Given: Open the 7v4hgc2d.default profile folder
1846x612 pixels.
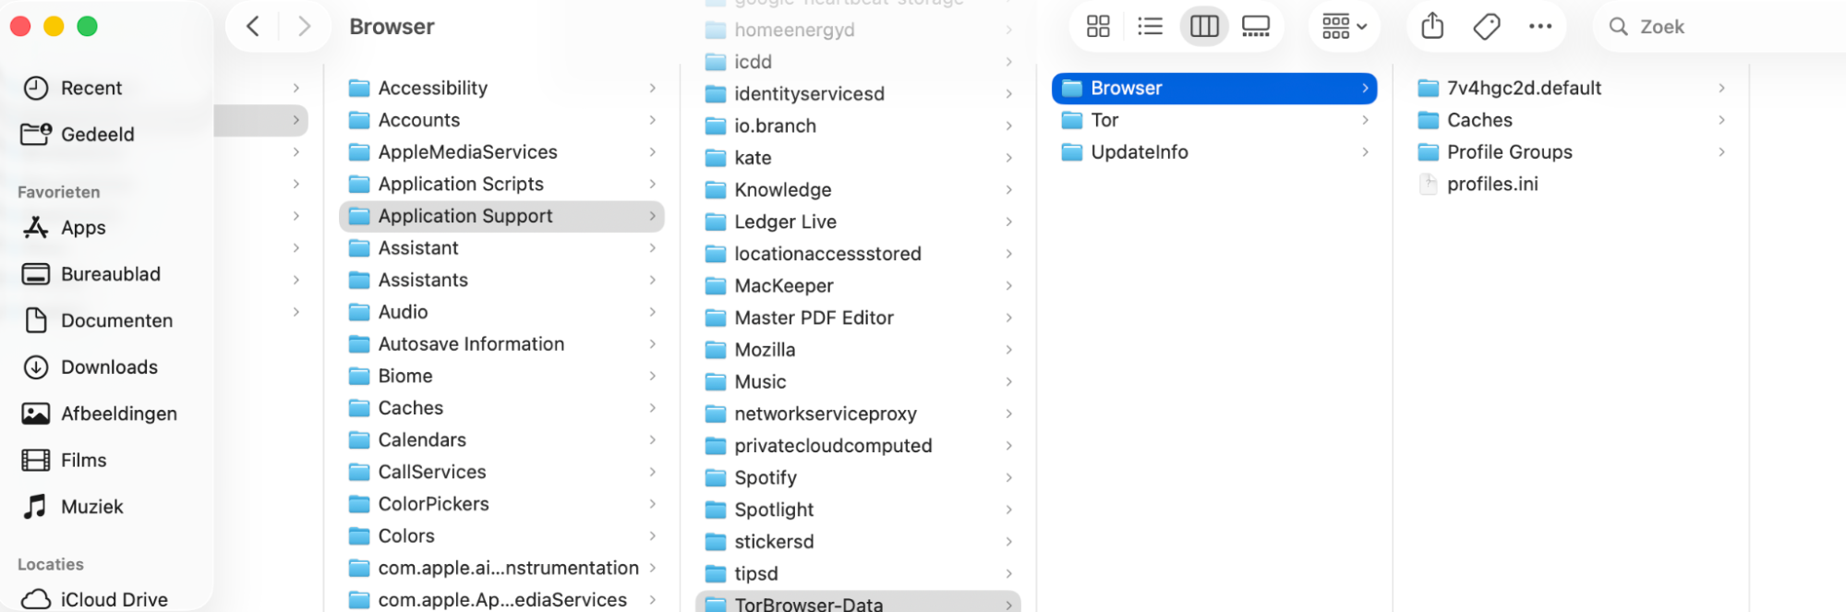Looking at the screenshot, I should coord(1571,88).
